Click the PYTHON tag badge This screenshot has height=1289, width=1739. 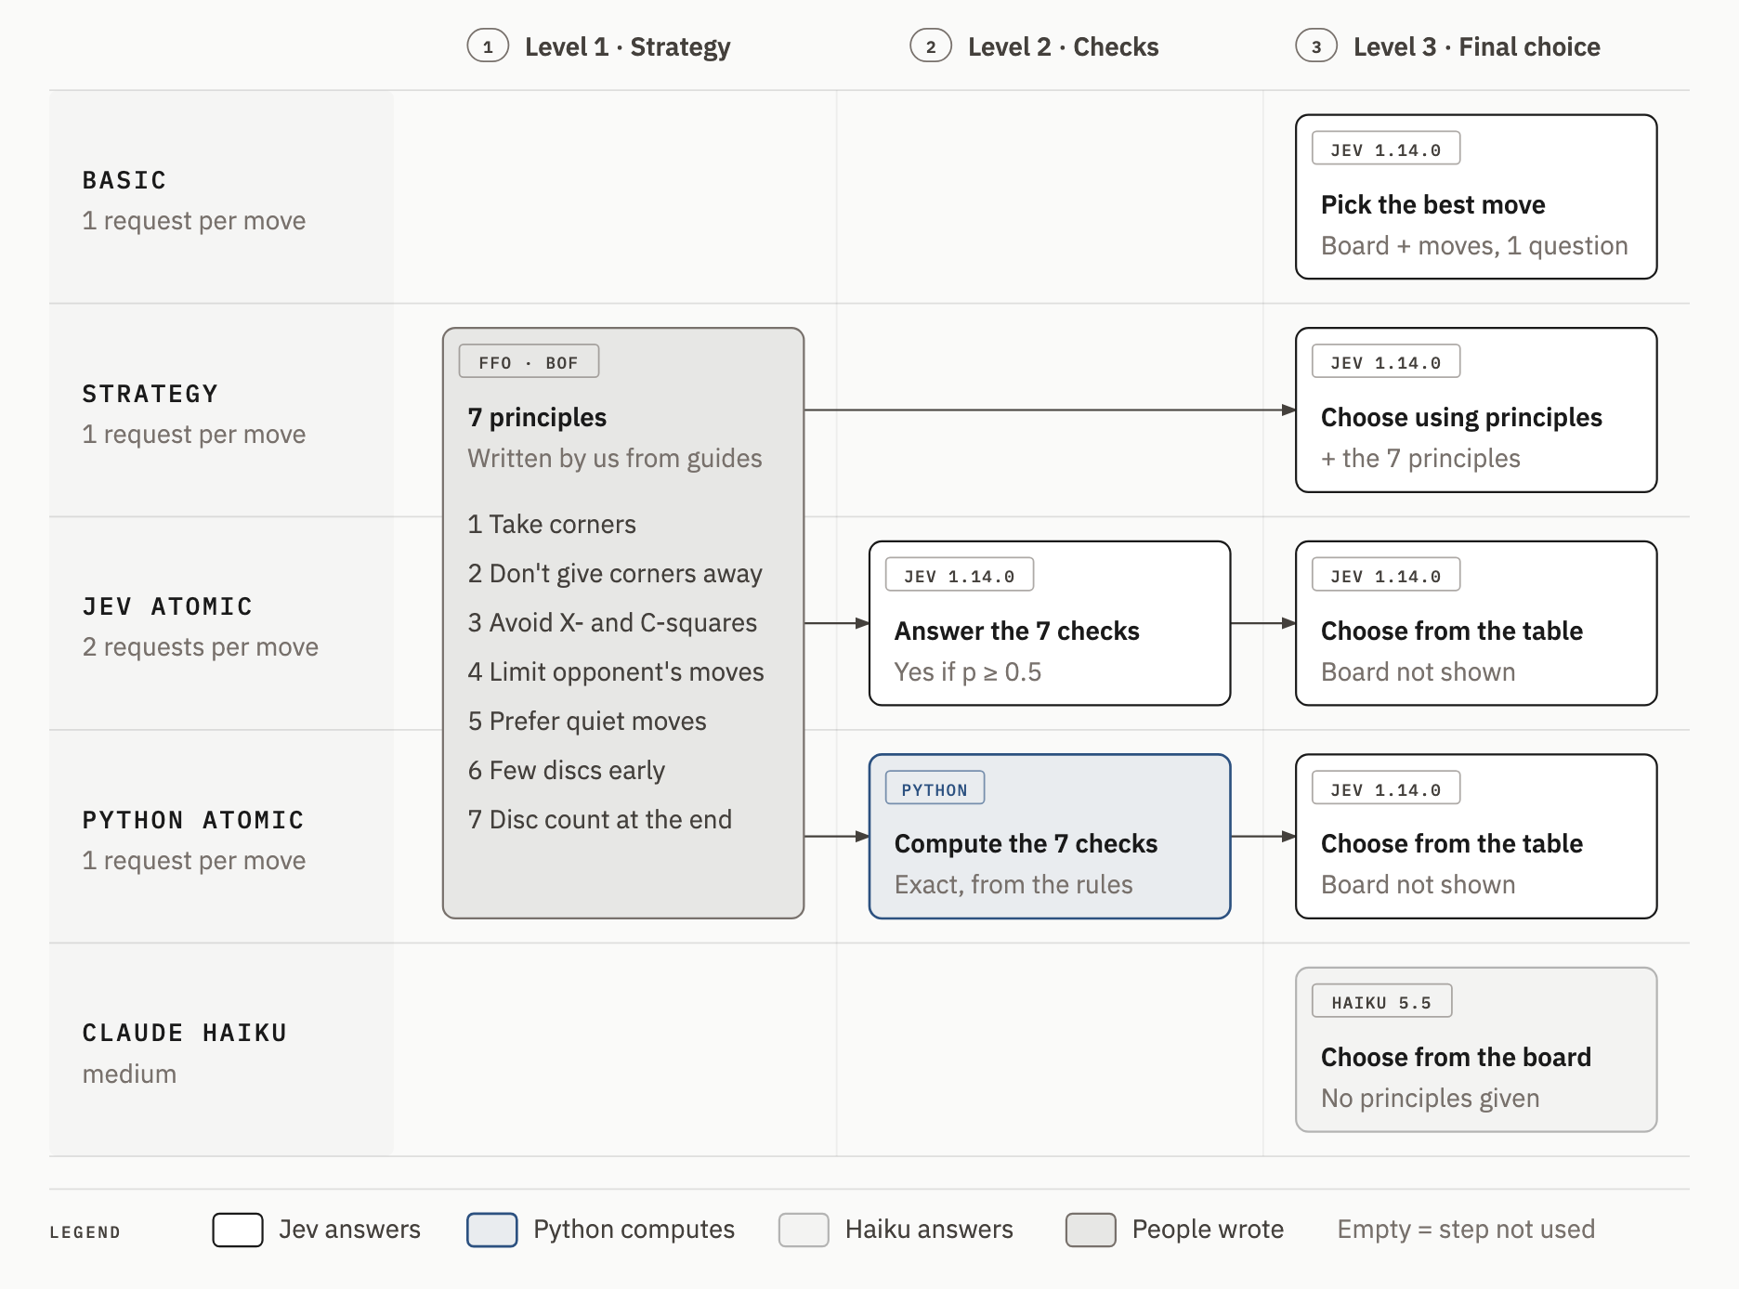point(935,789)
